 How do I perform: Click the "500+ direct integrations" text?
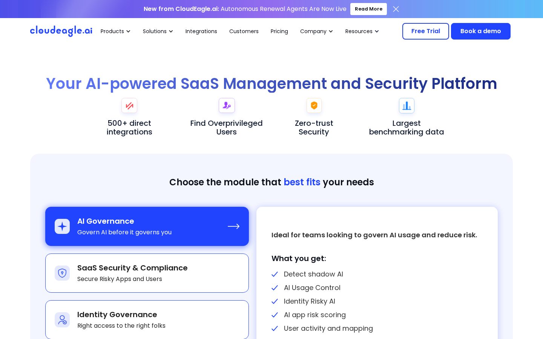[129, 128]
